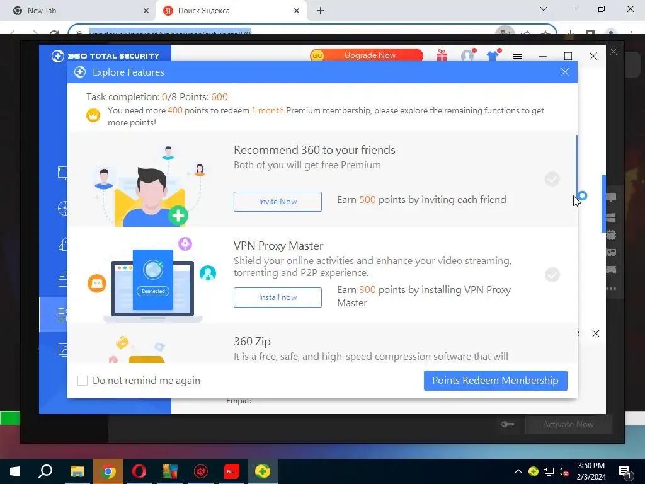Close the panel with the X below the dialog

tap(596, 333)
